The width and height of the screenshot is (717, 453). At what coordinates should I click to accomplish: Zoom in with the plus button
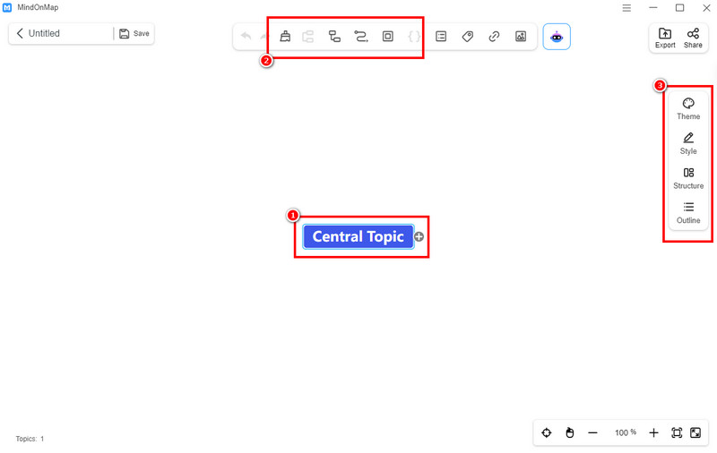(653, 432)
